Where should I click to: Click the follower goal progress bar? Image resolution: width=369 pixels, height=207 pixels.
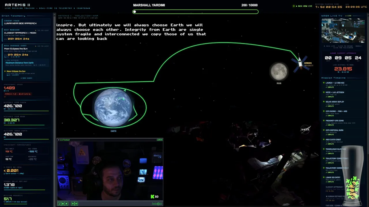(195, 12)
